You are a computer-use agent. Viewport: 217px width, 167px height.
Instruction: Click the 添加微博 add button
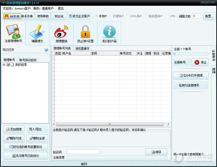pos(14,129)
